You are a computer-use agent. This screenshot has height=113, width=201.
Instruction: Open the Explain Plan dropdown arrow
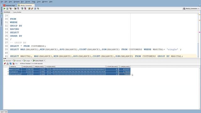(x=13, y=8)
